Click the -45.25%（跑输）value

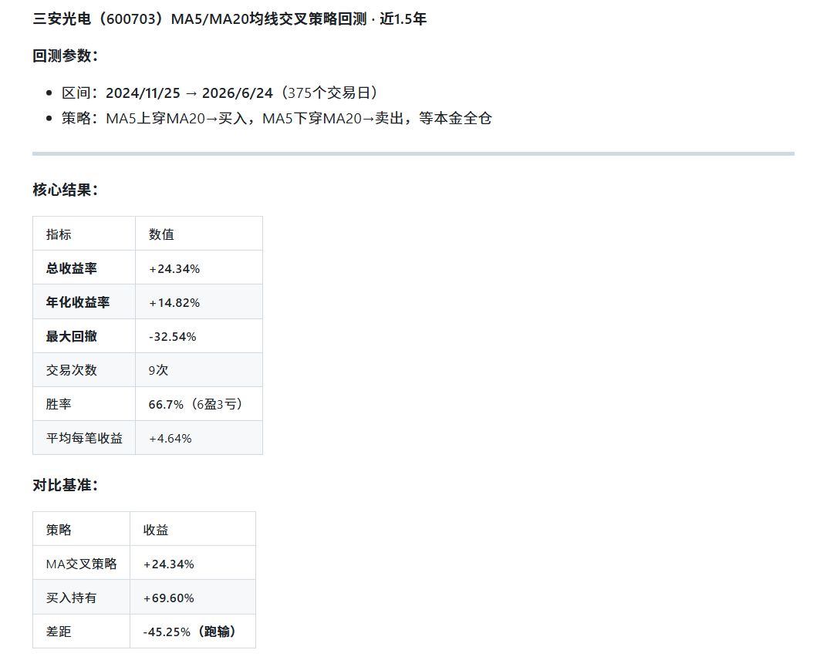point(190,632)
